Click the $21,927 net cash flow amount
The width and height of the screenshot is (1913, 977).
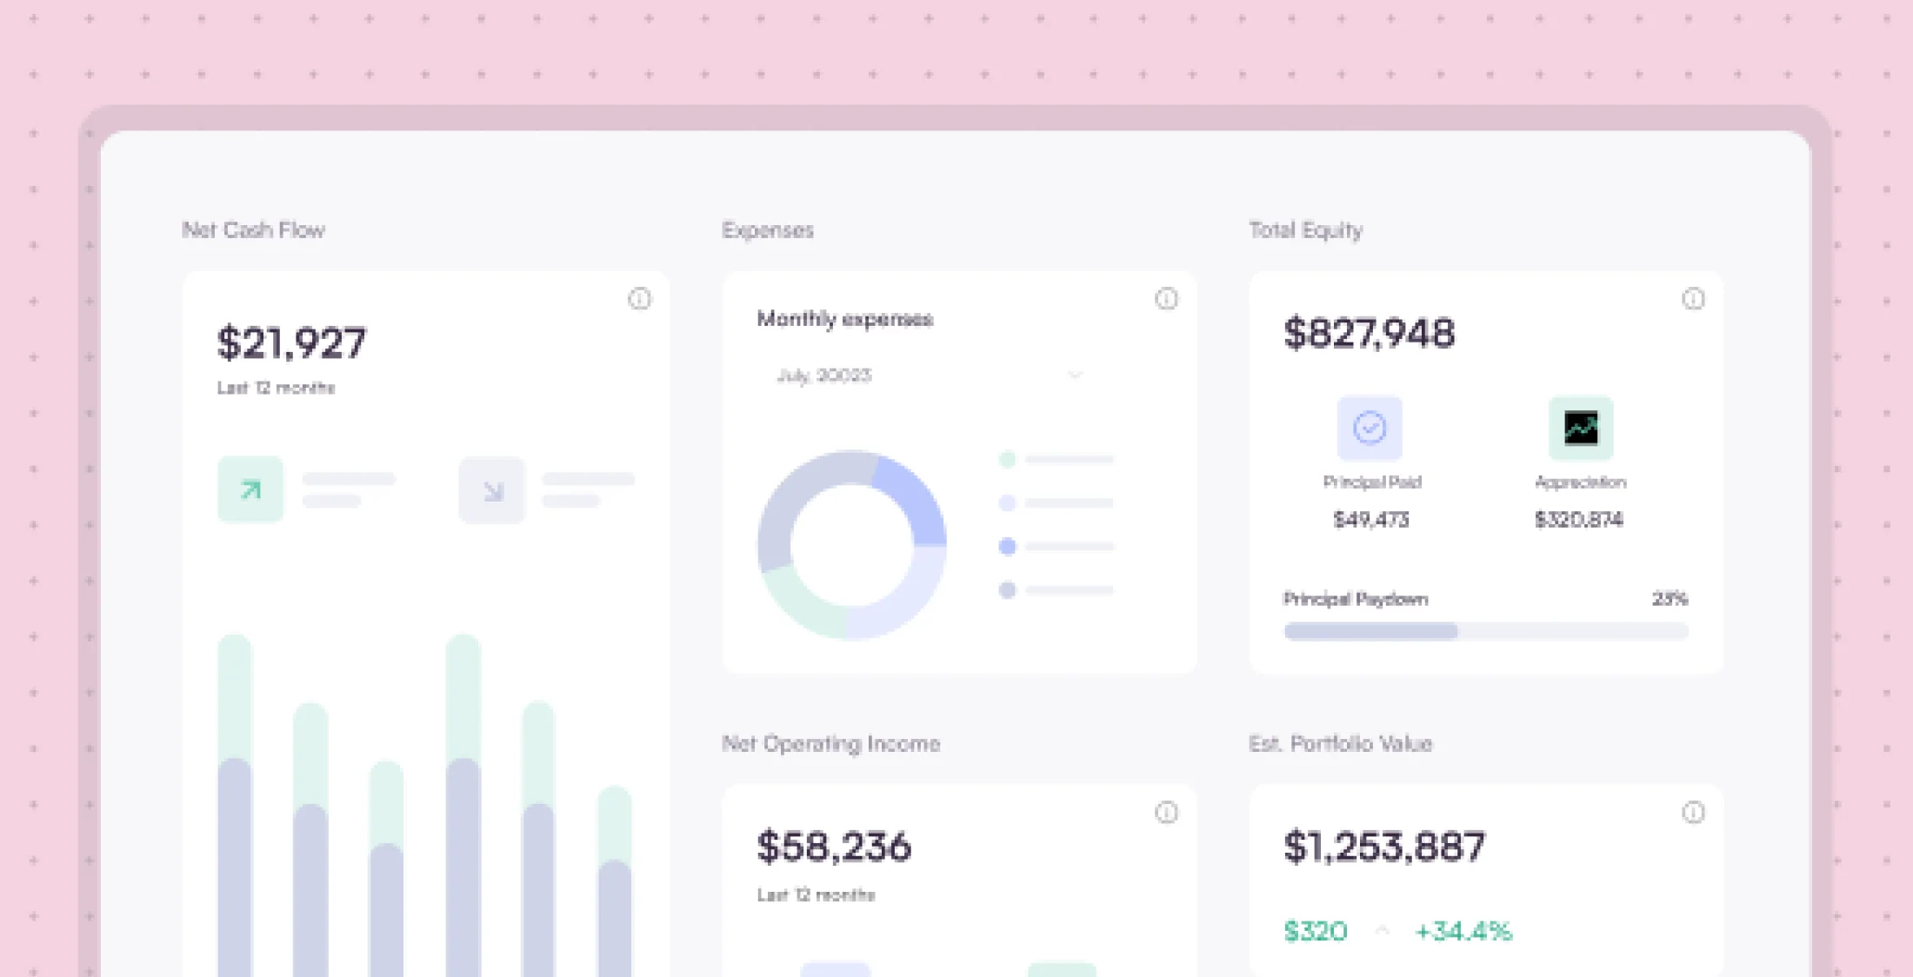point(291,342)
